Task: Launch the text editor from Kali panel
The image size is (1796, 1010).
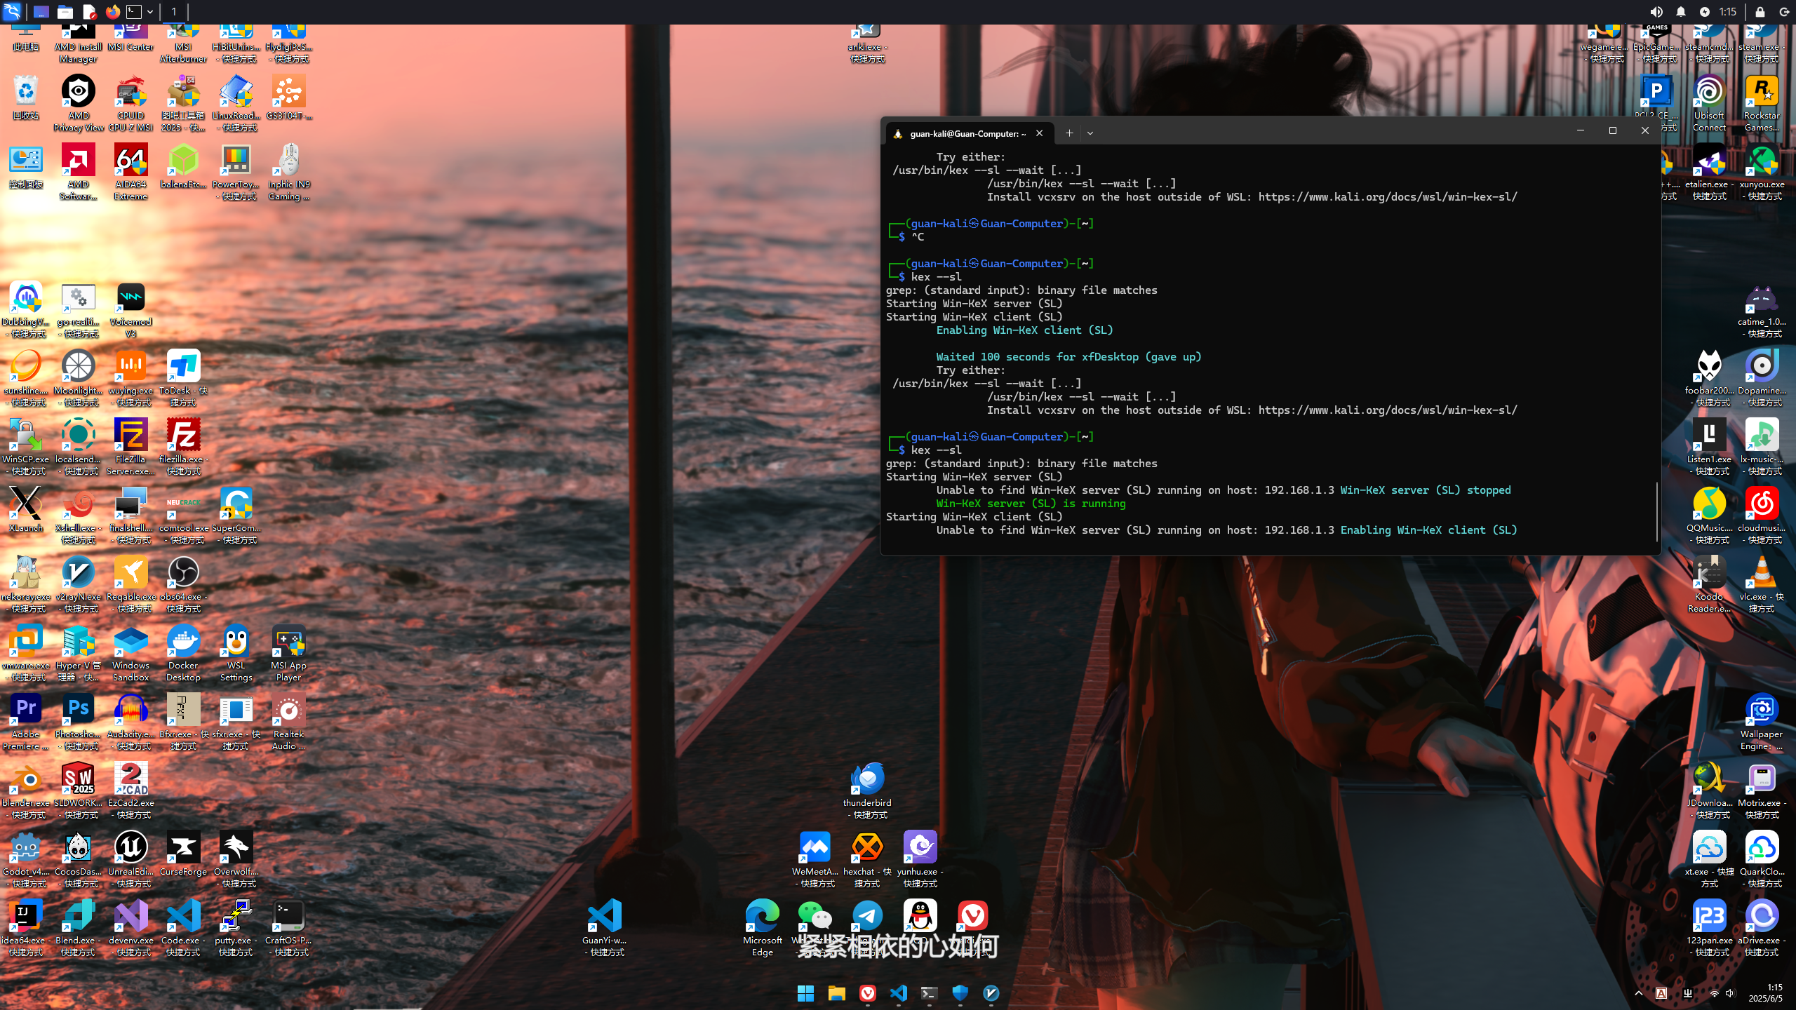Action: pos(89,11)
